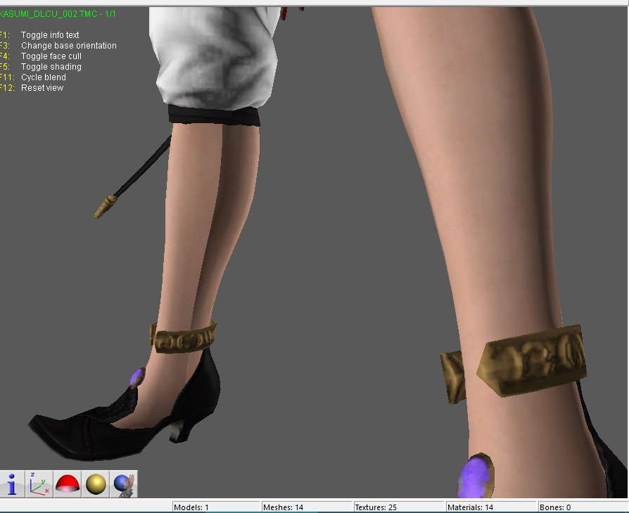The height and width of the screenshot is (513, 629).
Task: Click the blue info icon
Action: (x=12, y=484)
